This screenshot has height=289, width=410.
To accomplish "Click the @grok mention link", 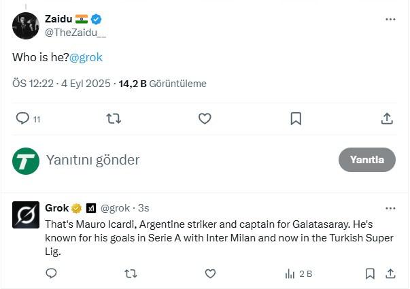I will pyautogui.click(x=86, y=58).
